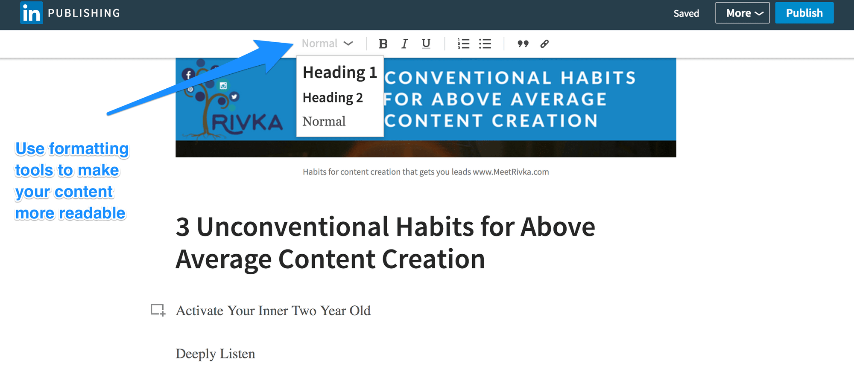Insert a hyperlink with link icon
The height and width of the screenshot is (369, 854).
[544, 44]
